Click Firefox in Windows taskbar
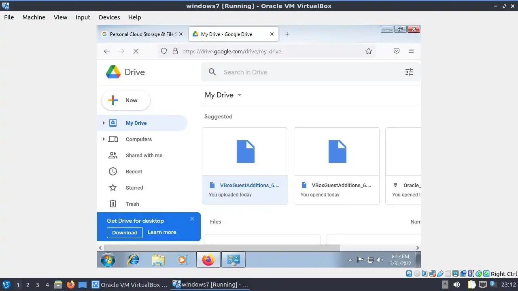The height and width of the screenshot is (291, 518). click(208, 259)
